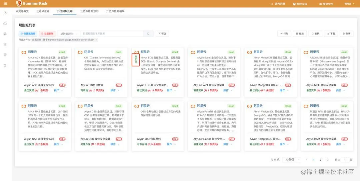Focus the rule group name search field
360x181 pixels.
pos(112,34)
